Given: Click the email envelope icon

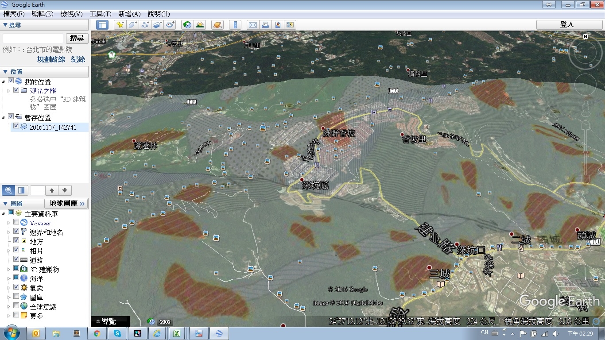Looking at the screenshot, I should click(x=252, y=25).
